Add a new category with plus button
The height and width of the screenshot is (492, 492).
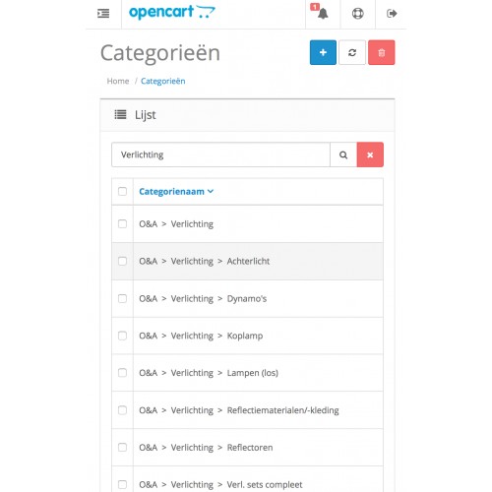(323, 52)
